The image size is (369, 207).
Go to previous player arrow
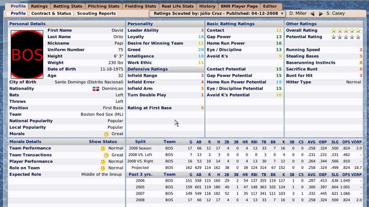coord(312,14)
